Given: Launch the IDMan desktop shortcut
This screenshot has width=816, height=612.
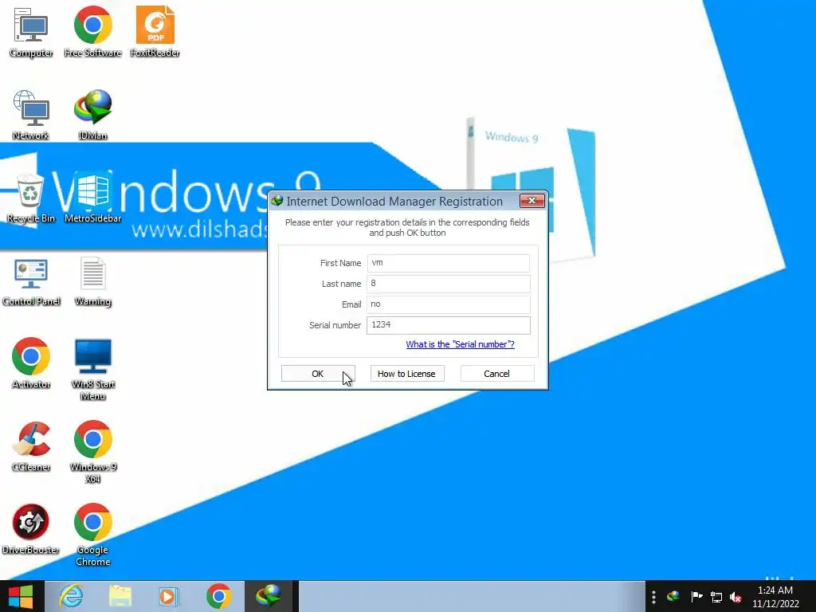Looking at the screenshot, I should 92,115.
